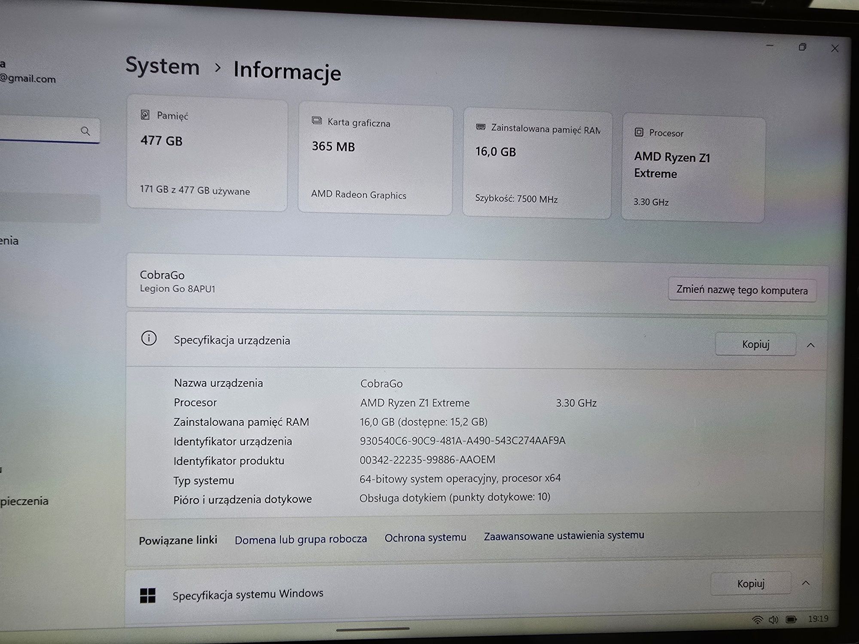Screen dimensions: 859x644
Task: Open Ochrona systemu link
Action: pos(425,538)
